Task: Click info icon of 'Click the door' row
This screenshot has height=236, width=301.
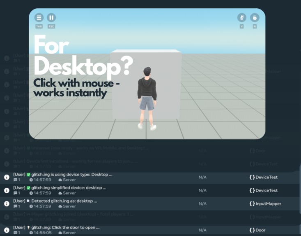Action: [7, 230]
